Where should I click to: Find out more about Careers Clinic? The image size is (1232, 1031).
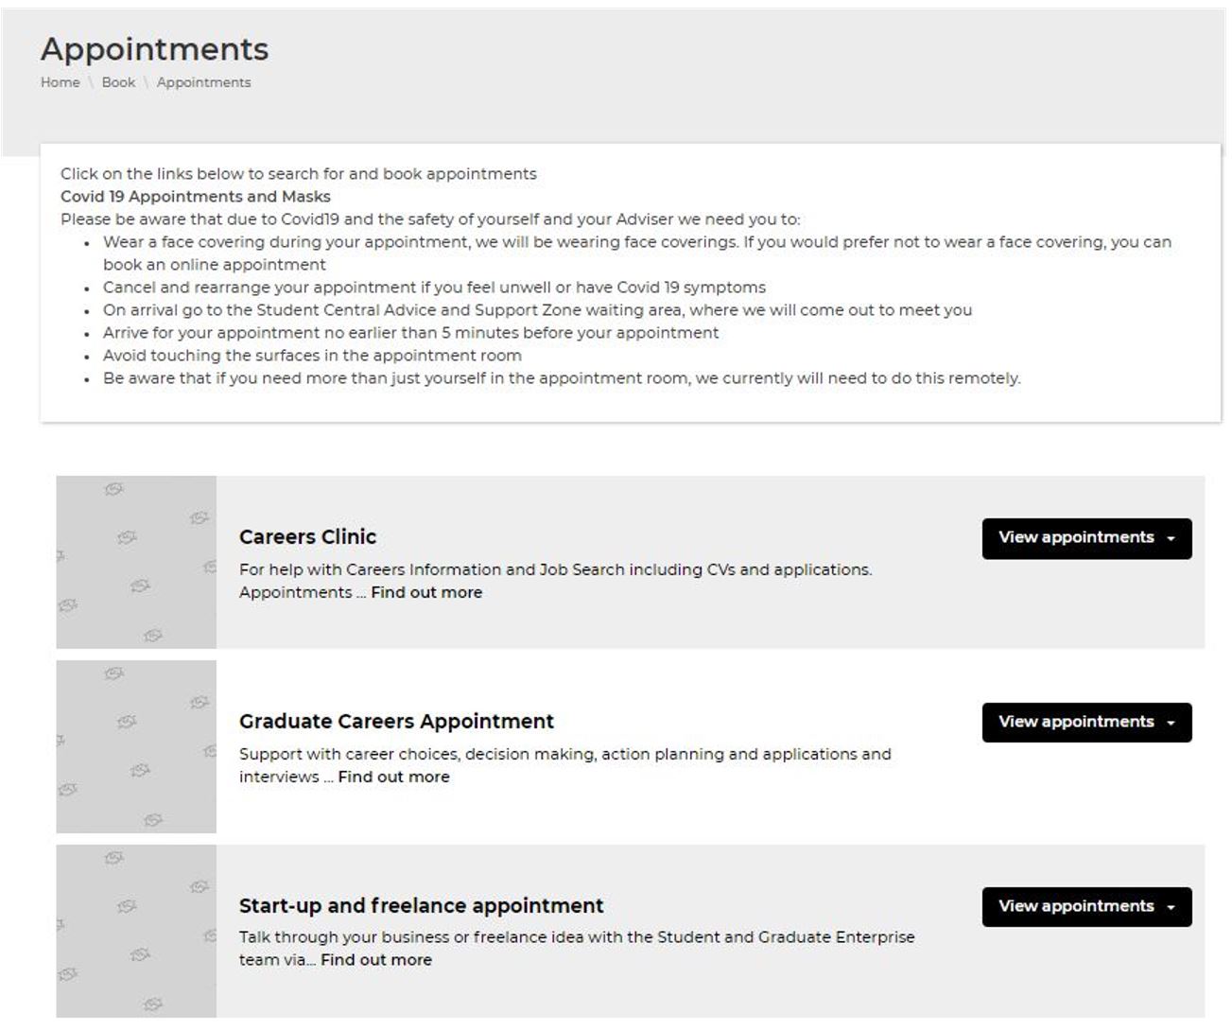[426, 593]
